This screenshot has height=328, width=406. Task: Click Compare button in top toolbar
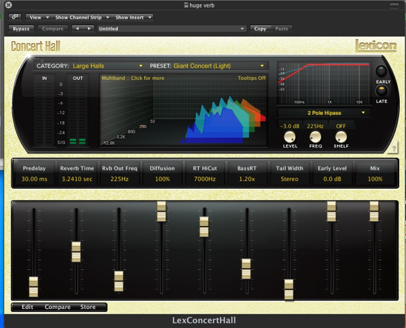tap(53, 28)
